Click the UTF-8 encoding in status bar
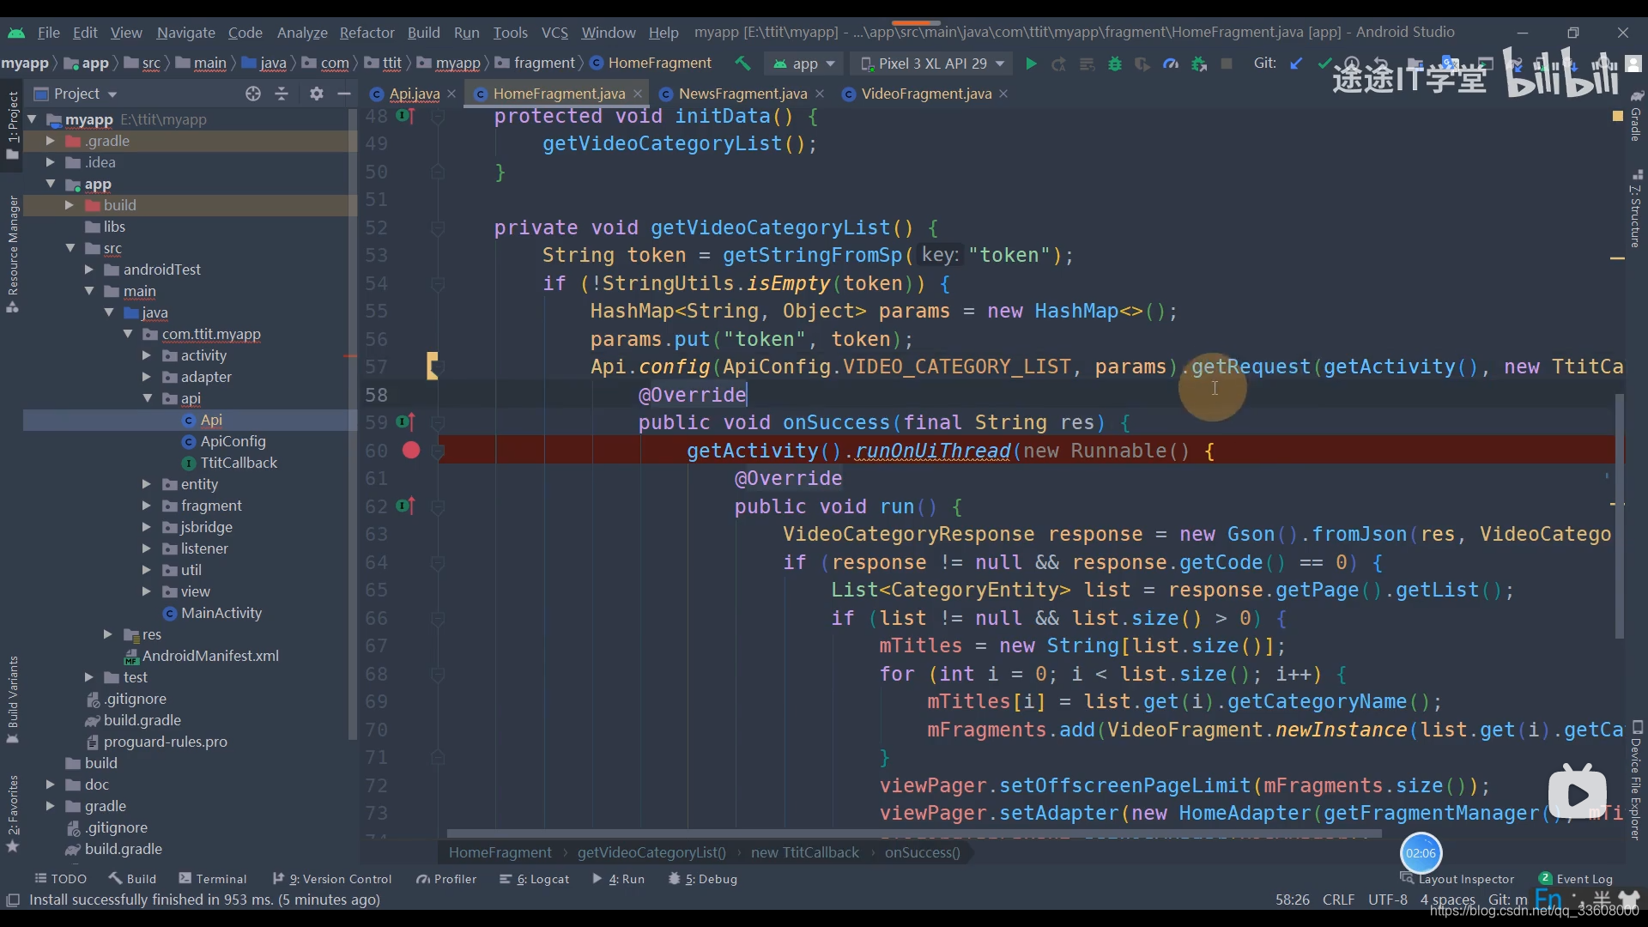The width and height of the screenshot is (1648, 927). (x=1387, y=900)
